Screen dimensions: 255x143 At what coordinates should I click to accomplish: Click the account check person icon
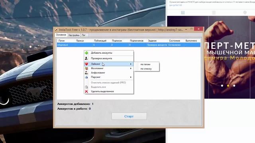pos(86,58)
